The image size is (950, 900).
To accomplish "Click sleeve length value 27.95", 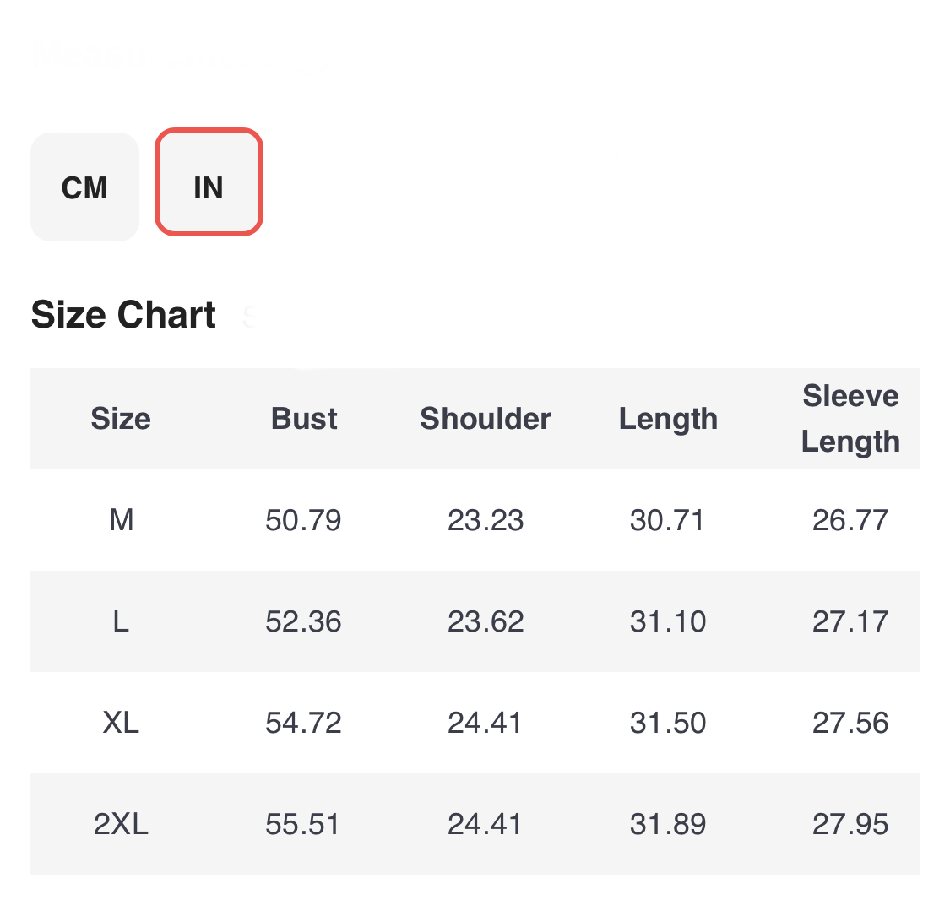I will coord(850,824).
